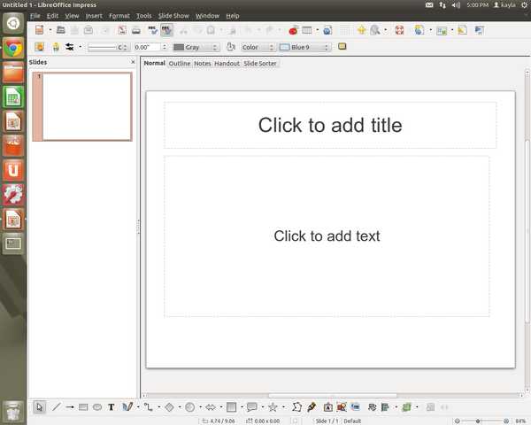This screenshot has height=425, width=531.
Task: Select the Rectangle tool
Action: pyautogui.click(x=83, y=406)
